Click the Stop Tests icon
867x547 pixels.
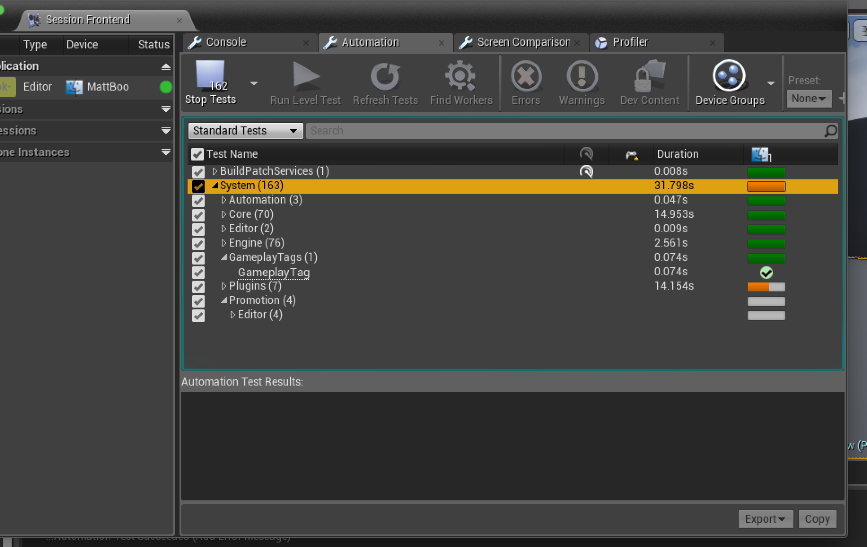(x=210, y=76)
